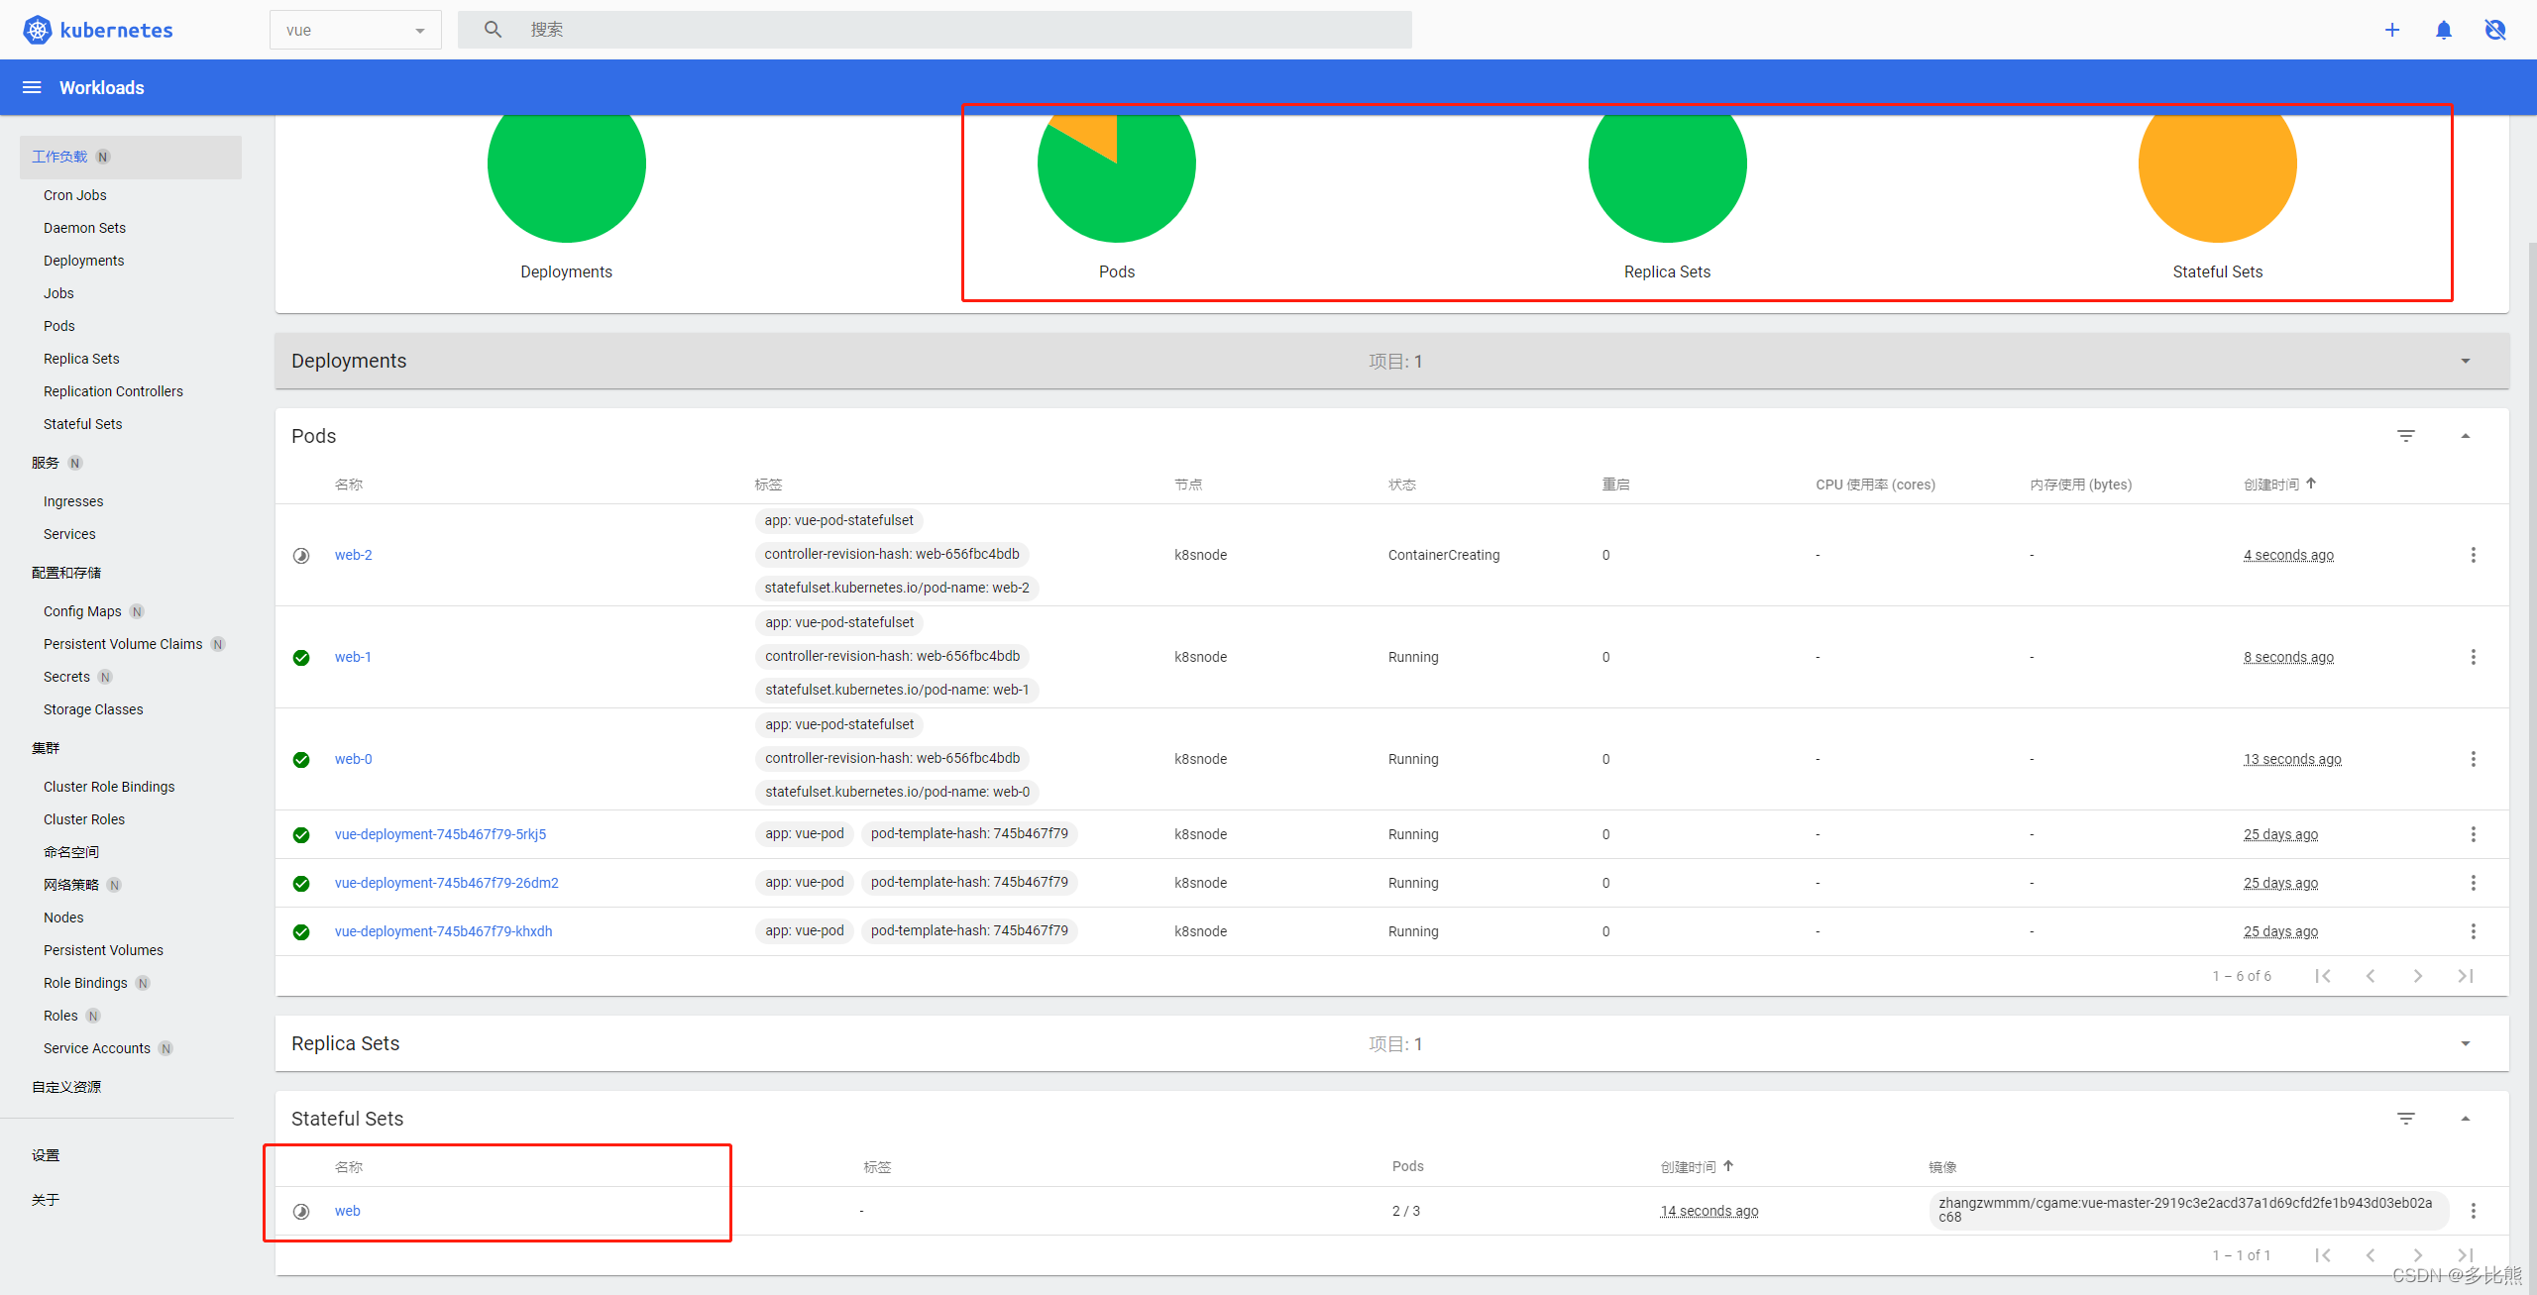Click the Kubernetes logo icon

pos(37,30)
